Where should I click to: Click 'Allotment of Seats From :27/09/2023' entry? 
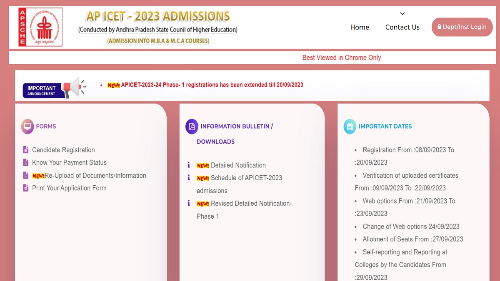point(413,239)
